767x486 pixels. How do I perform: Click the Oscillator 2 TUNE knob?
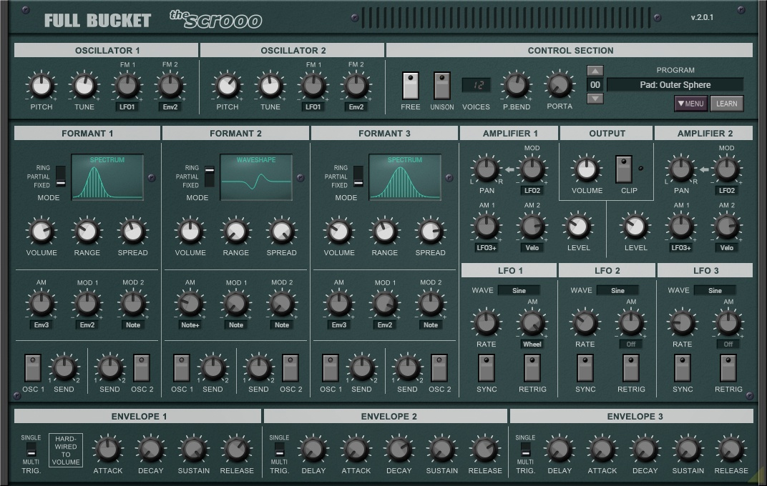click(270, 86)
